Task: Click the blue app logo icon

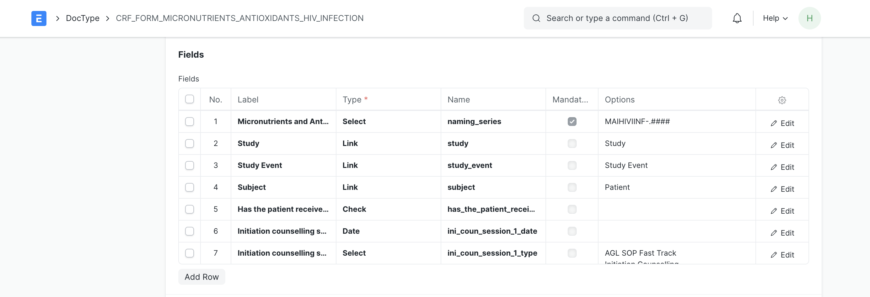Action: coord(39,18)
